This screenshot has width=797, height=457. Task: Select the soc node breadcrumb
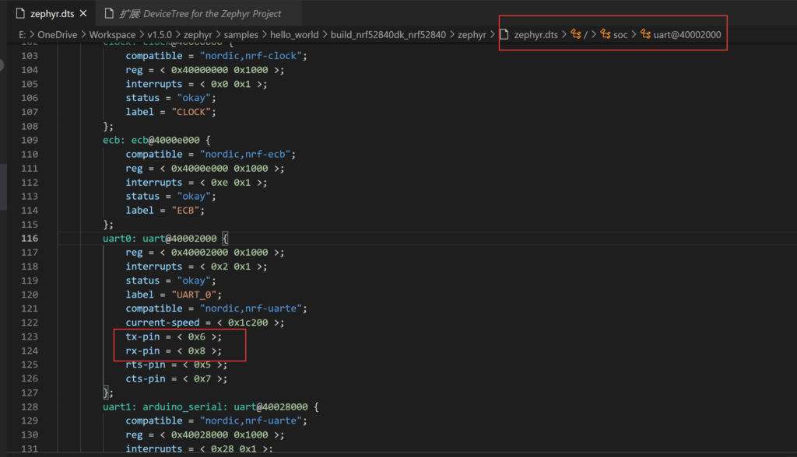pos(620,35)
